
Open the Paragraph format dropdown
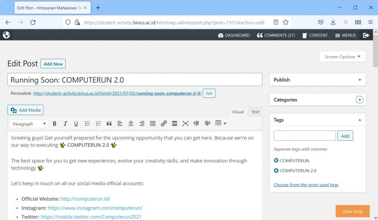[28, 124]
